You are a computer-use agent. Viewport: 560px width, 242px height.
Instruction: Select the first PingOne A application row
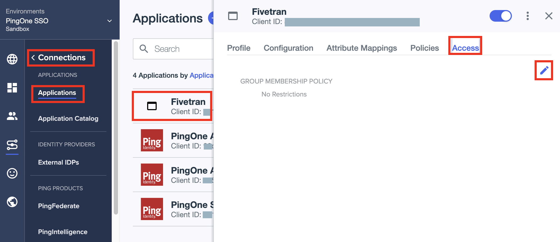click(x=173, y=140)
